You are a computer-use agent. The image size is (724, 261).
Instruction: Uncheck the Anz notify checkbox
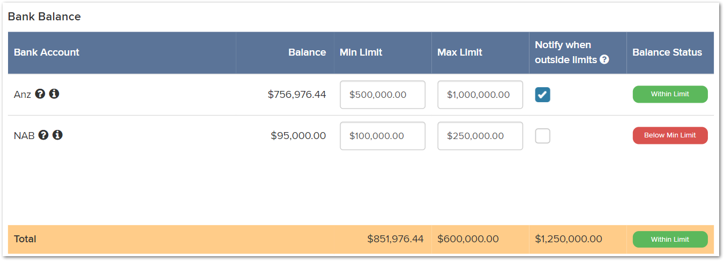coord(543,95)
